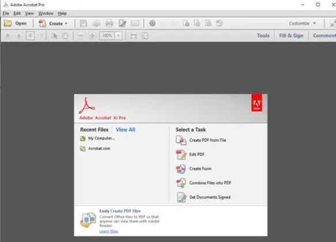Screen dimensions: 336x242
Task: Click the Learn How link
Action: click(109, 231)
